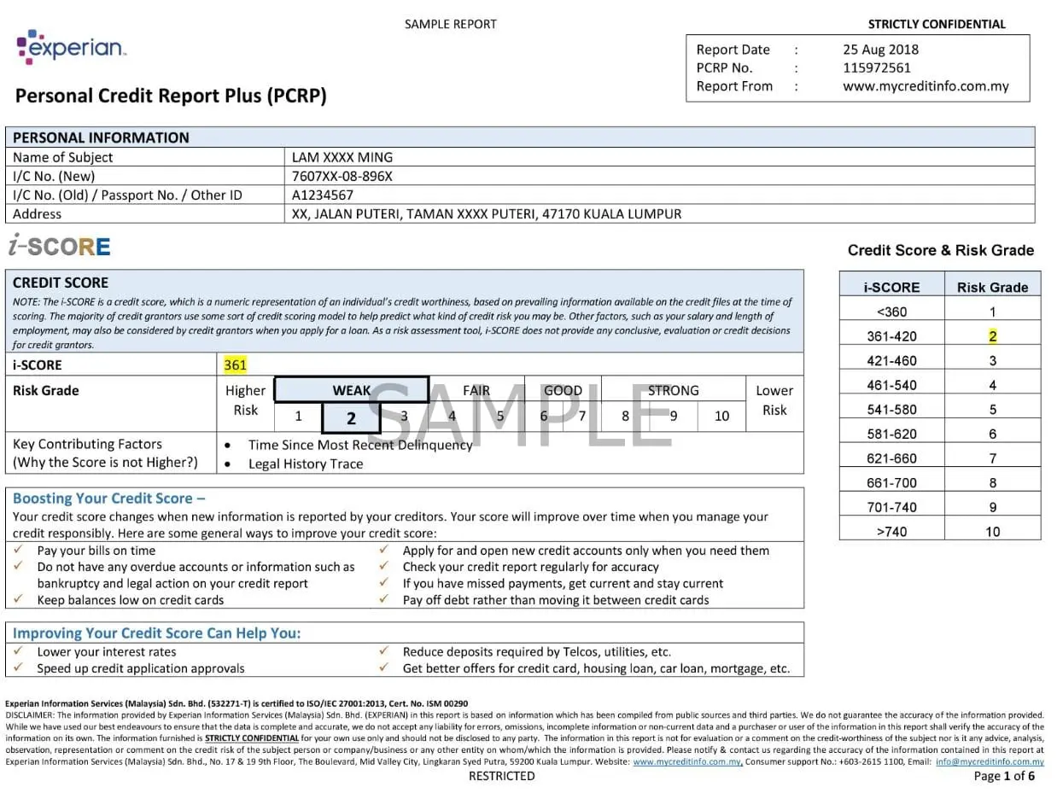The width and height of the screenshot is (1057, 793).
Task: Select the STRONG risk band label
Action: (x=673, y=390)
